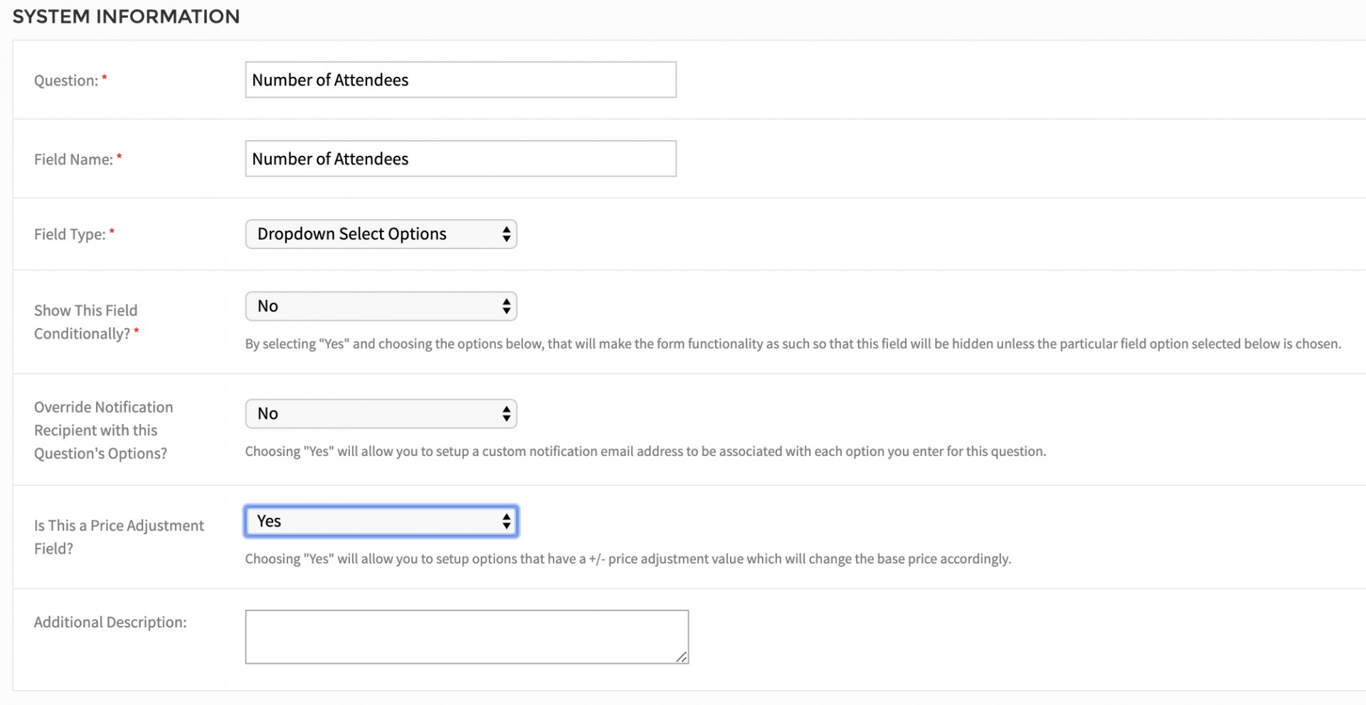Click the Additional Description text area
This screenshot has height=705, width=1366.
(467, 637)
